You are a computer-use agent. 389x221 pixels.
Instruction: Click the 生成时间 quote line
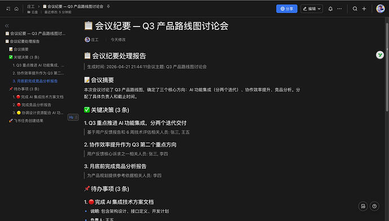[x=147, y=67]
